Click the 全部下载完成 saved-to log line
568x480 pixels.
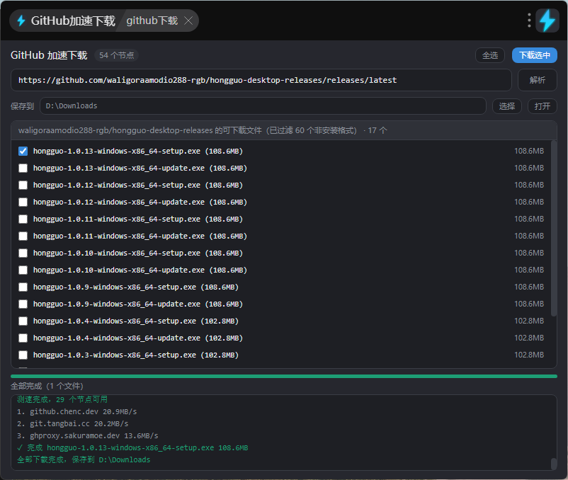[84, 459]
